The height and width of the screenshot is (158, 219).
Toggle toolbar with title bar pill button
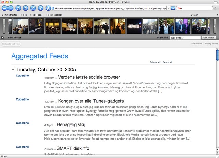pos(216,2)
